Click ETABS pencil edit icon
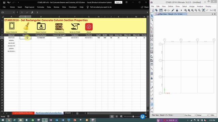The image size is (218, 122). (x=173, y=10)
